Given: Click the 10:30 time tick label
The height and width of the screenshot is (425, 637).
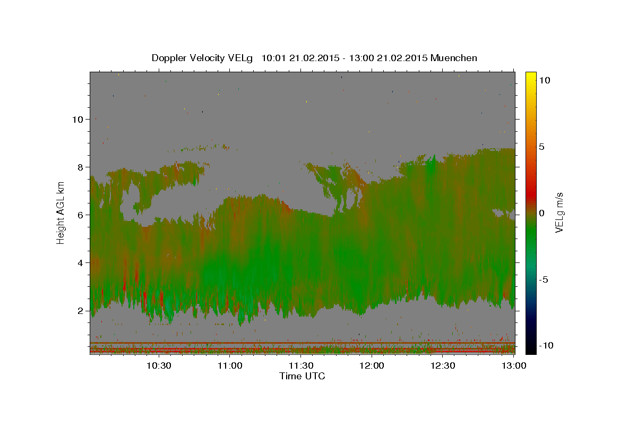Looking at the screenshot, I should [159, 365].
